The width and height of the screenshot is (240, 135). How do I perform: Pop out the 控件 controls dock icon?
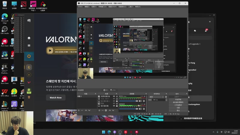(x=187, y=94)
